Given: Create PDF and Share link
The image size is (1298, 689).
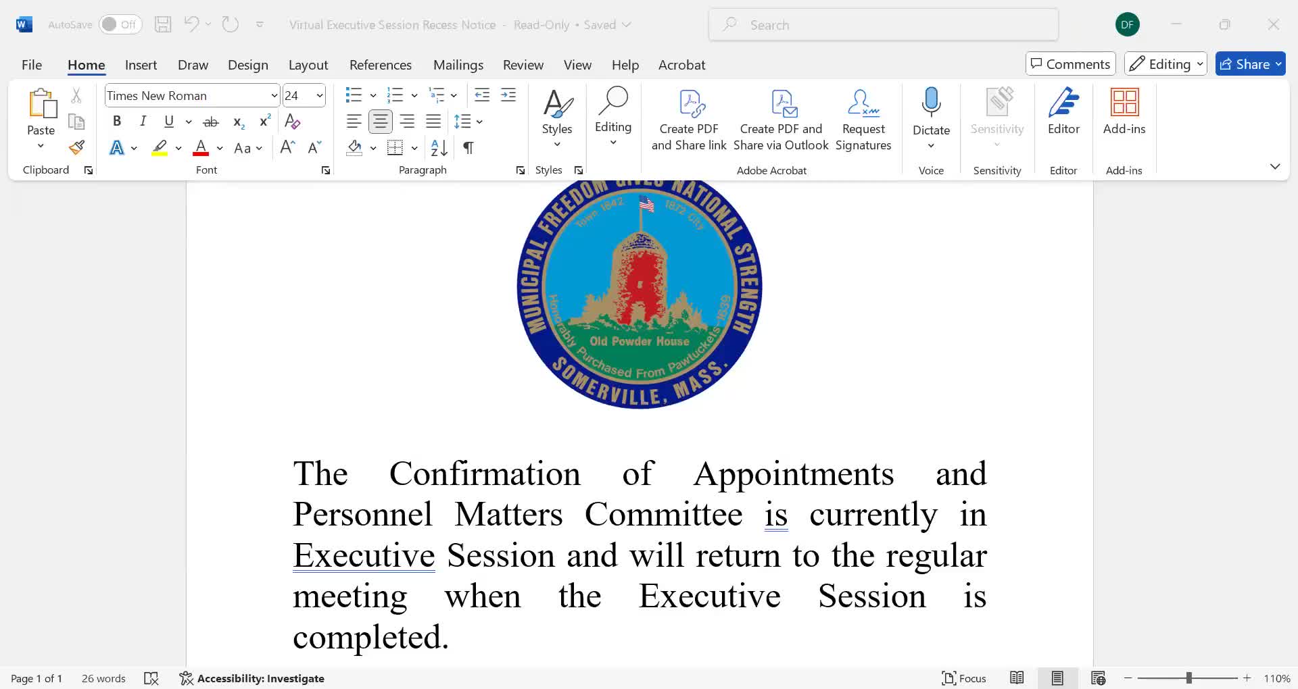Looking at the screenshot, I should [689, 119].
